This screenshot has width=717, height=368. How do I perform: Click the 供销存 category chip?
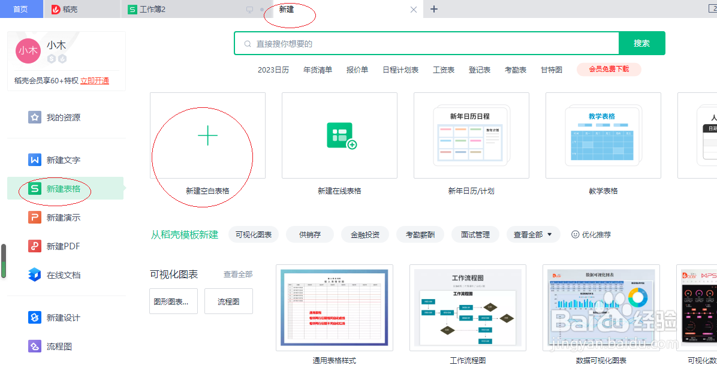[310, 234]
